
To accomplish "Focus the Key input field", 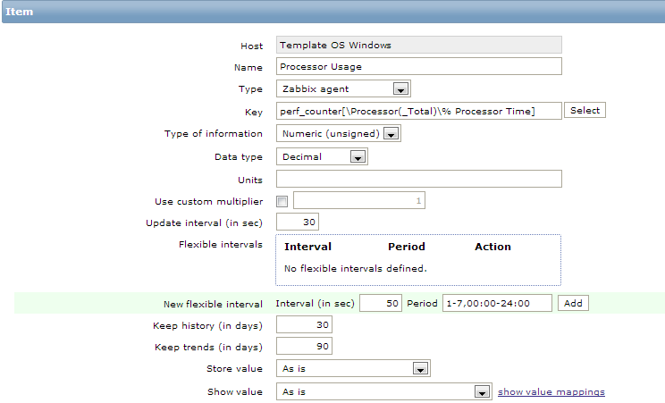I will tap(418, 111).
